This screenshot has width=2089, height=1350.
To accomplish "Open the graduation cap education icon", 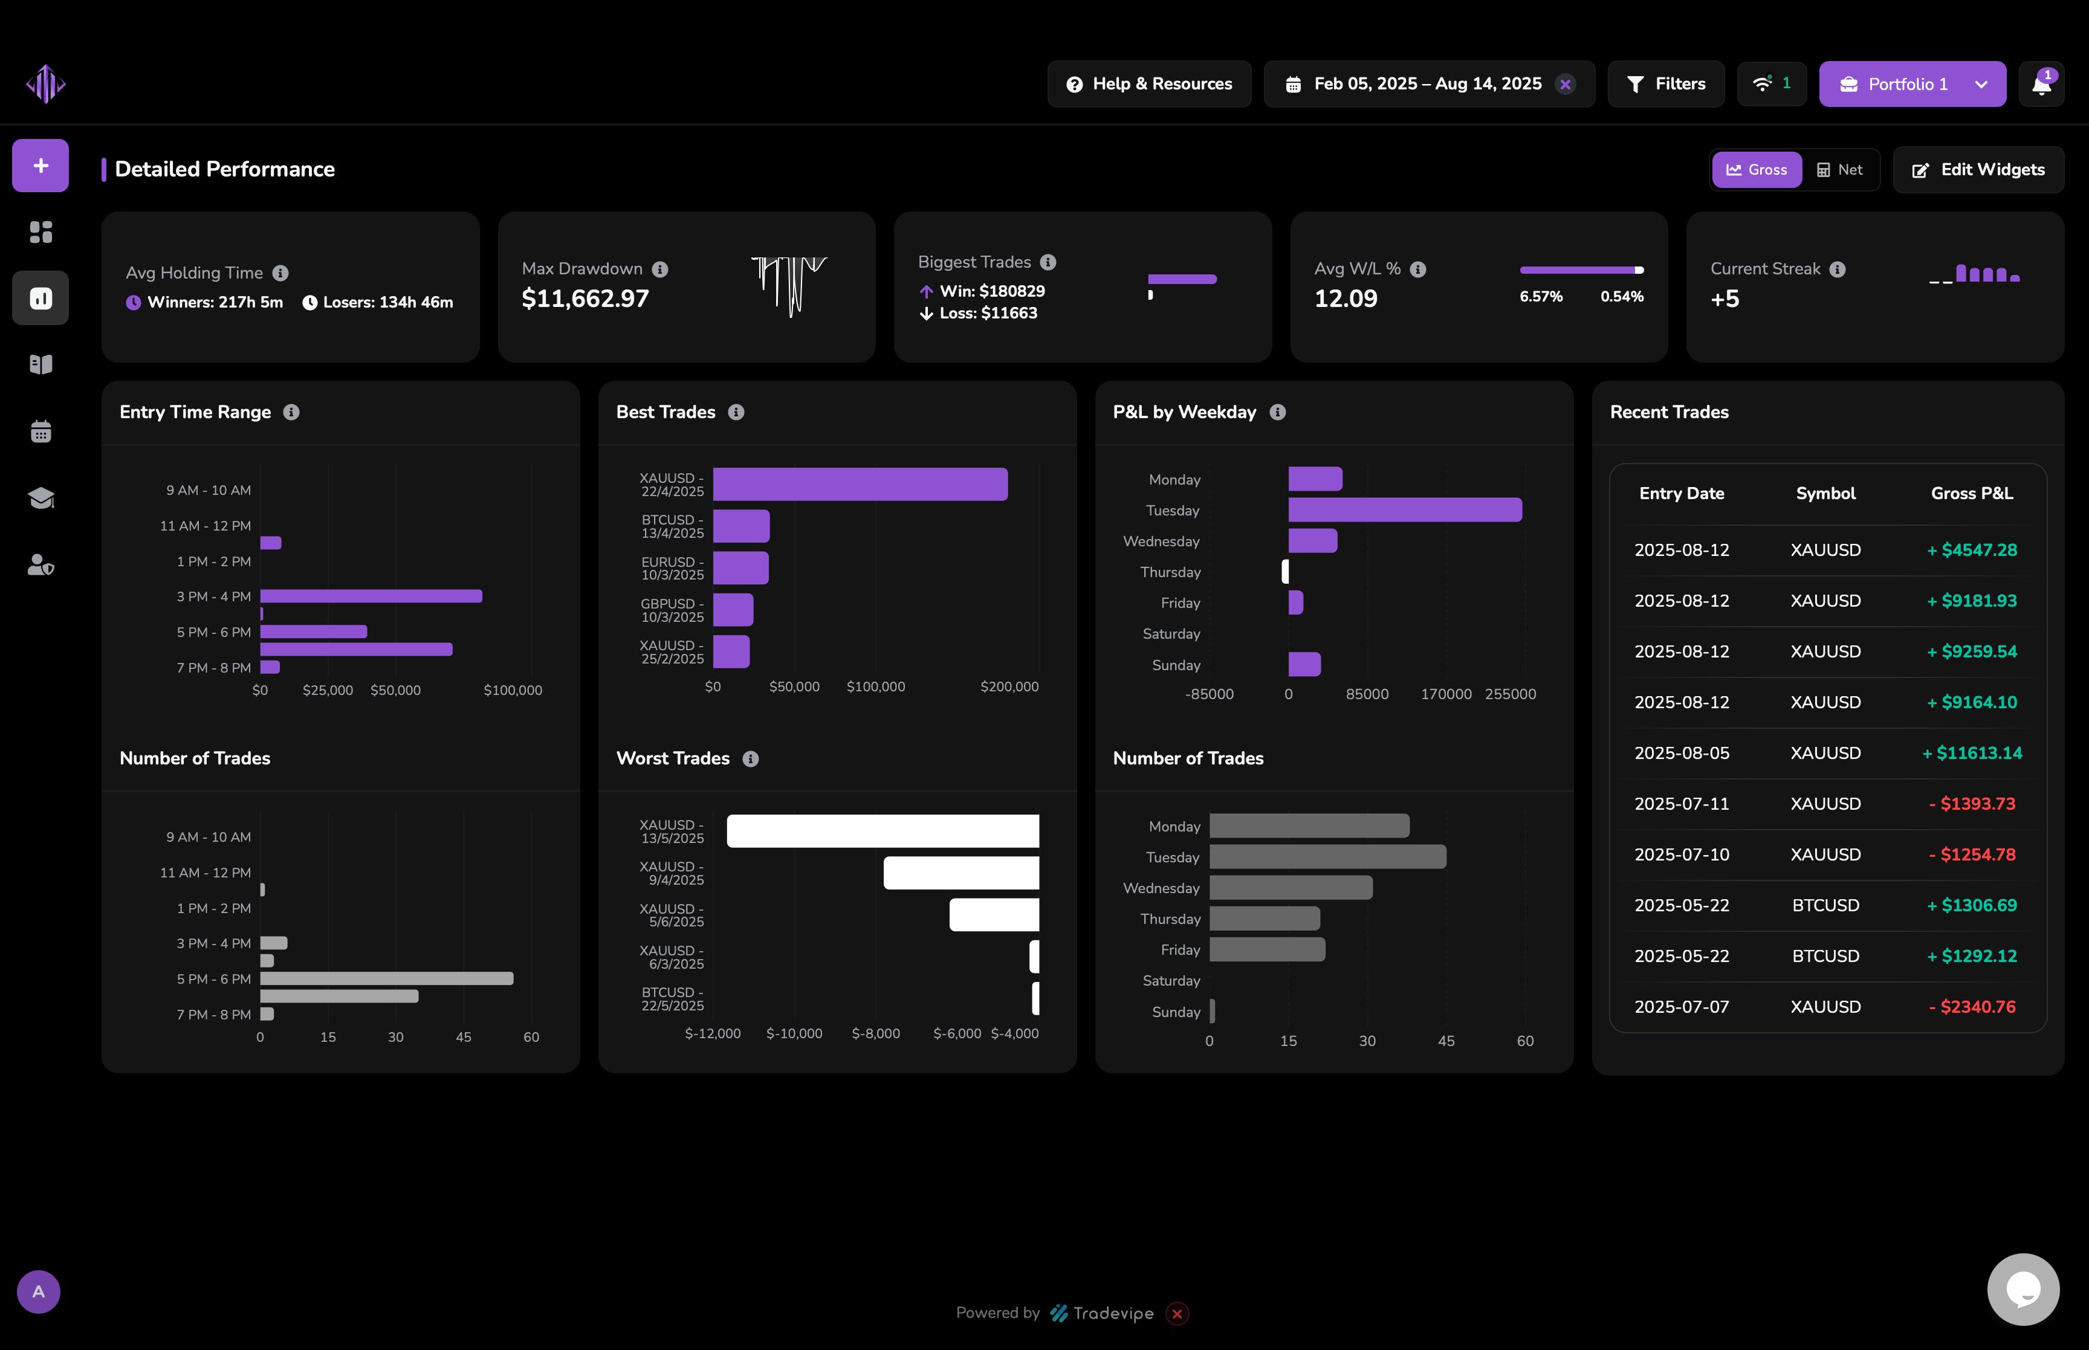I will pos(40,498).
